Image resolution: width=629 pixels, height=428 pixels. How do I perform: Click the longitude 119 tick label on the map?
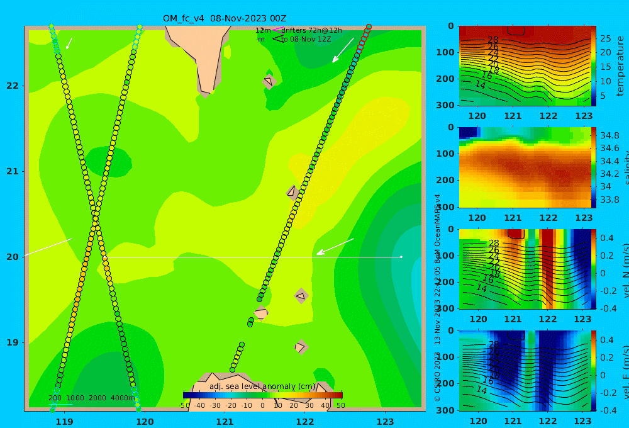65,422
